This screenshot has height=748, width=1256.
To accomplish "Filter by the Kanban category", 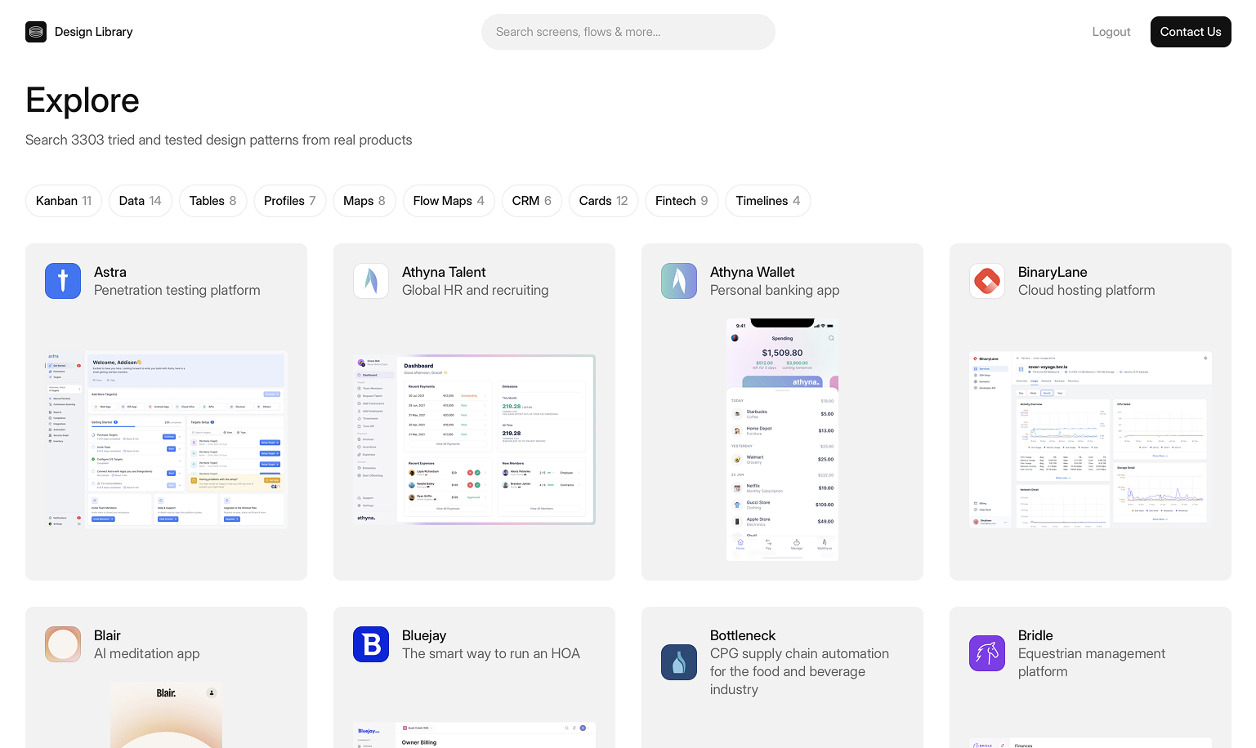I will click(x=64, y=201).
